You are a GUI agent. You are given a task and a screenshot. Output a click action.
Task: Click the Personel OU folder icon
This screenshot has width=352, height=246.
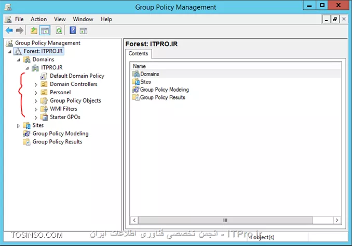(x=44, y=92)
